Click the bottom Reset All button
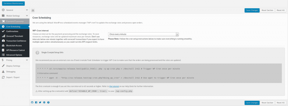Screen dimensions: 288x106 281,103
